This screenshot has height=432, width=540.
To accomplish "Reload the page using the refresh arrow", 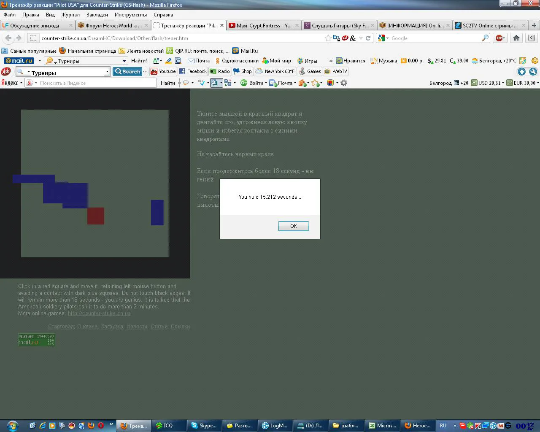I will coord(368,38).
